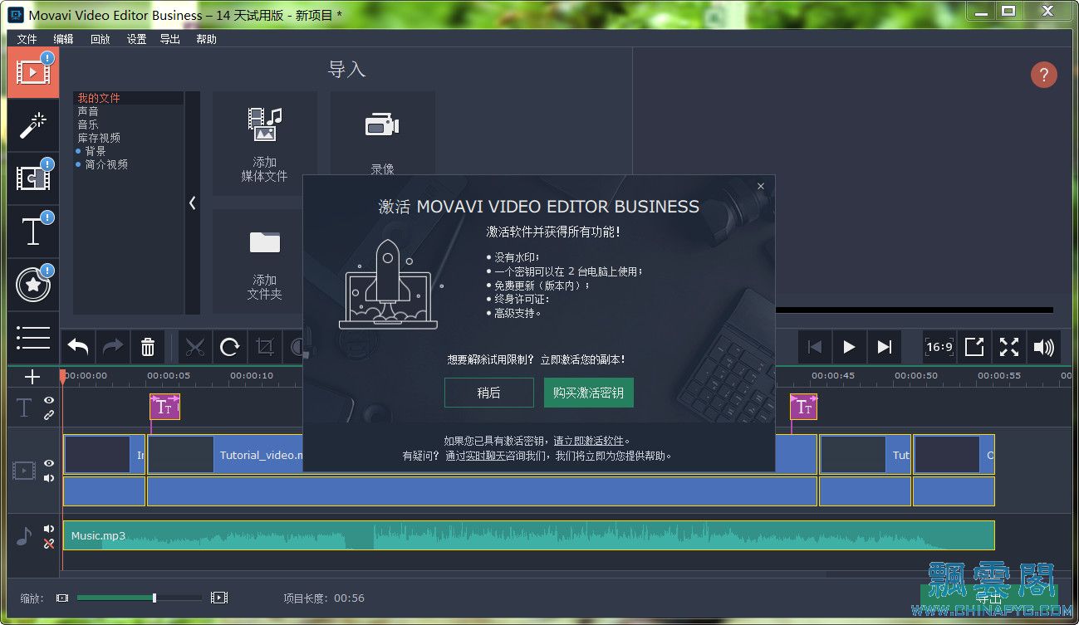The image size is (1079, 625).
Task: Click the Record video camera icon
Action: pos(382,125)
